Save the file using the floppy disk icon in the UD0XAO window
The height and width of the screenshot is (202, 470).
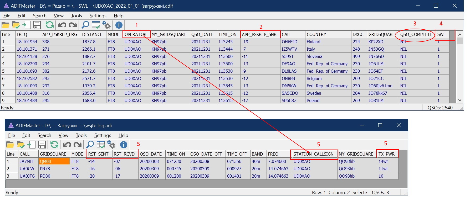[x=37, y=25]
